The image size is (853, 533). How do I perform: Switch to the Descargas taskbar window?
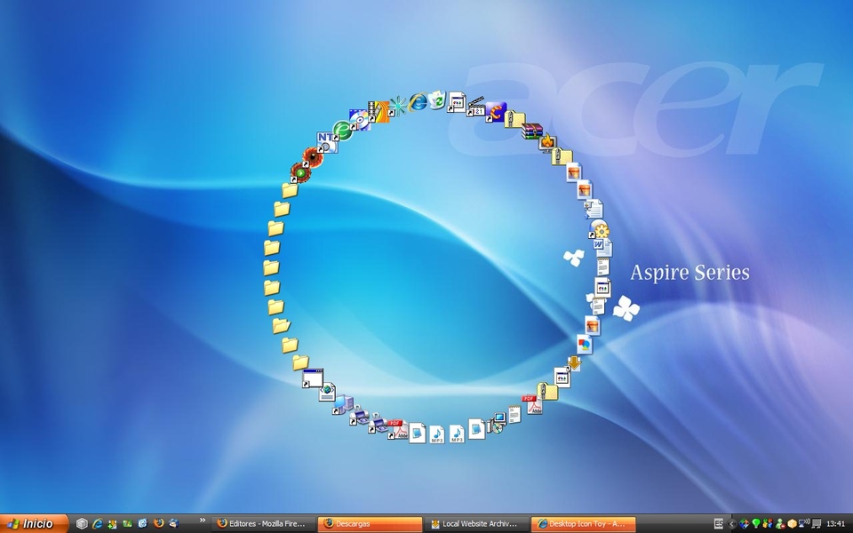tap(369, 524)
